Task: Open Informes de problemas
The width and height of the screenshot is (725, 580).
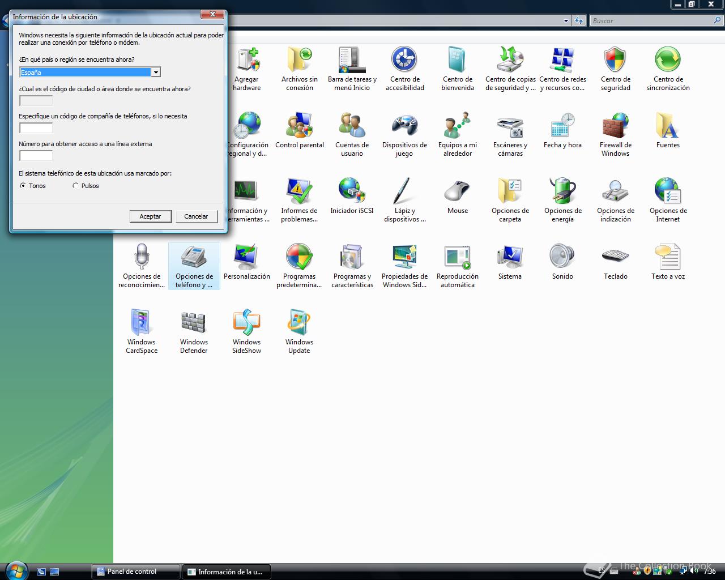Action: tap(300, 201)
